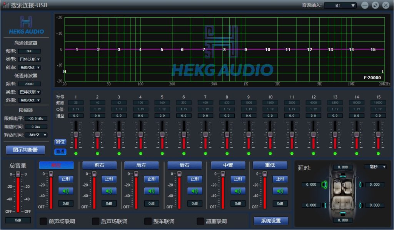Select the 后左 channel tab
This screenshot has width=394, height=230.
click(141, 165)
